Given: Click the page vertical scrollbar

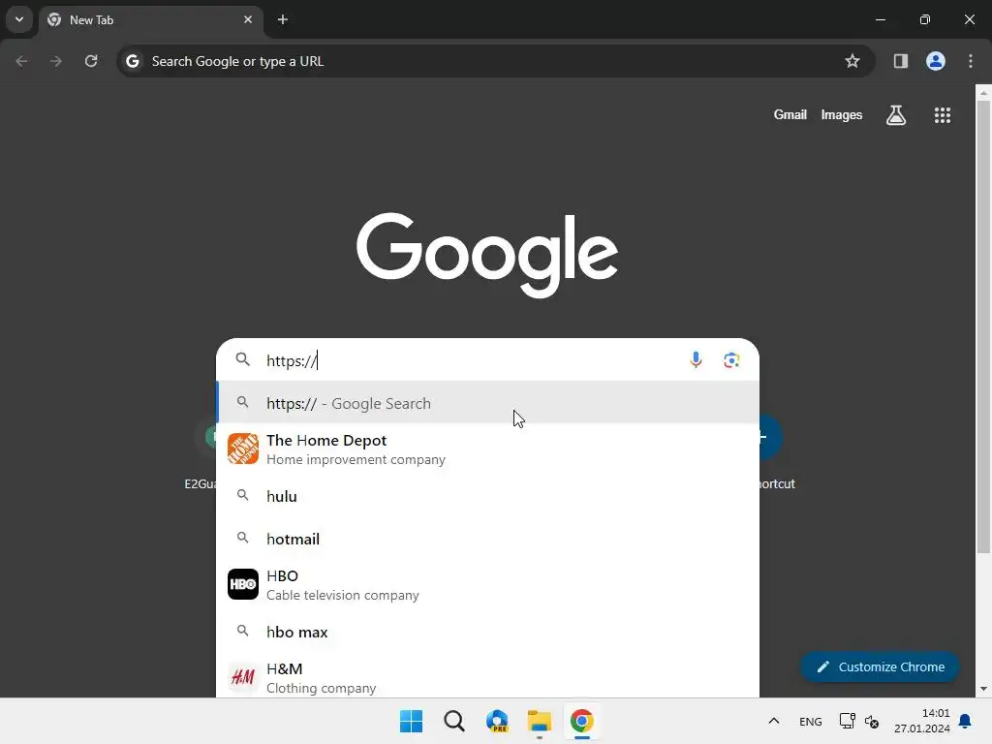Looking at the screenshot, I should (x=983, y=325).
